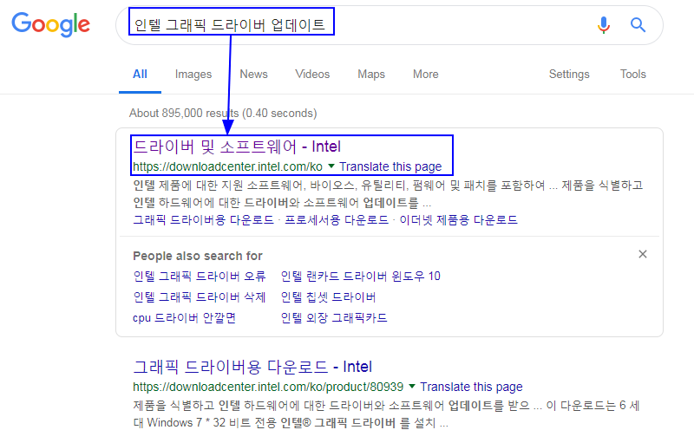Select the All results tab

click(x=140, y=75)
